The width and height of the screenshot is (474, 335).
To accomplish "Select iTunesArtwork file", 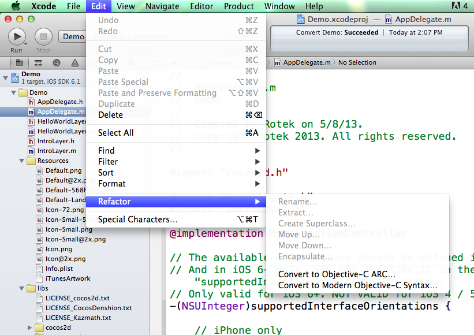I will [68, 278].
